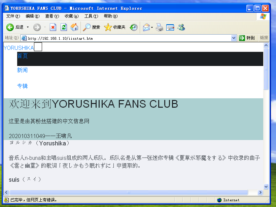Open the 首页 navigation link
This screenshot has width=276, height=207.
pos(22,56)
